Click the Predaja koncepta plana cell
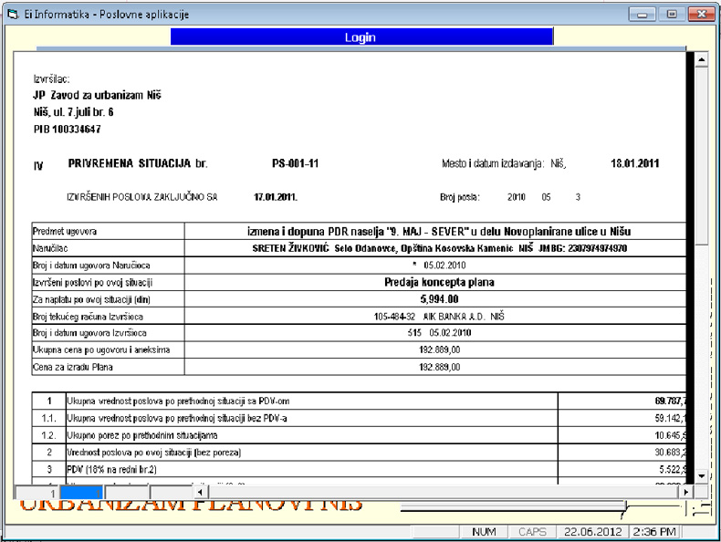The image size is (721, 542). pyautogui.click(x=438, y=282)
